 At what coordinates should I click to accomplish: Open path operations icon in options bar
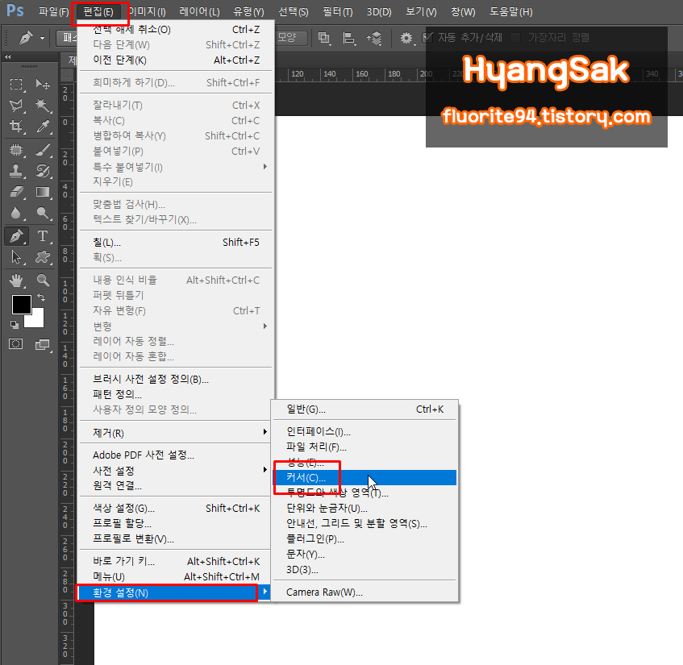pyautogui.click(x=323, y=39)
